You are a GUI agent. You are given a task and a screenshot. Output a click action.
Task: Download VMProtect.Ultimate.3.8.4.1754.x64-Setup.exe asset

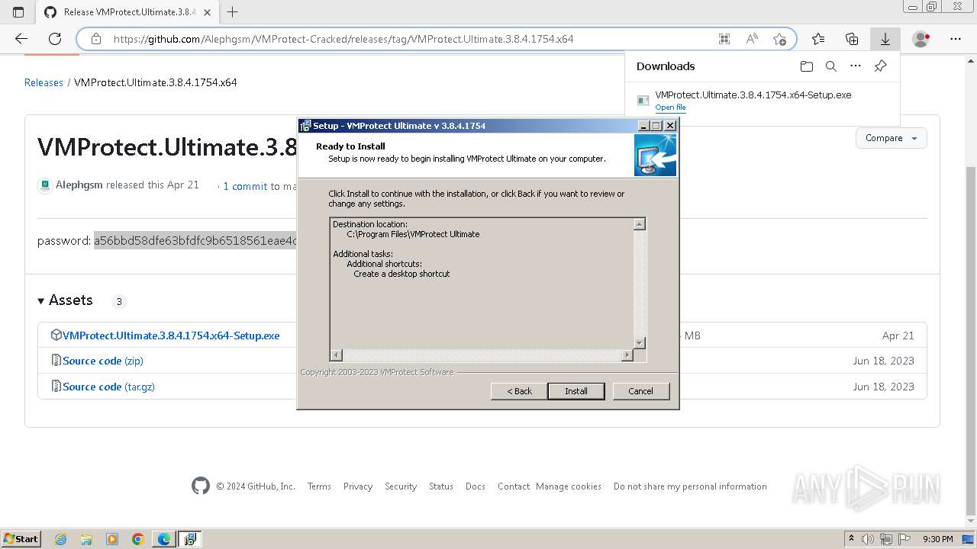(x=171, y=335)
